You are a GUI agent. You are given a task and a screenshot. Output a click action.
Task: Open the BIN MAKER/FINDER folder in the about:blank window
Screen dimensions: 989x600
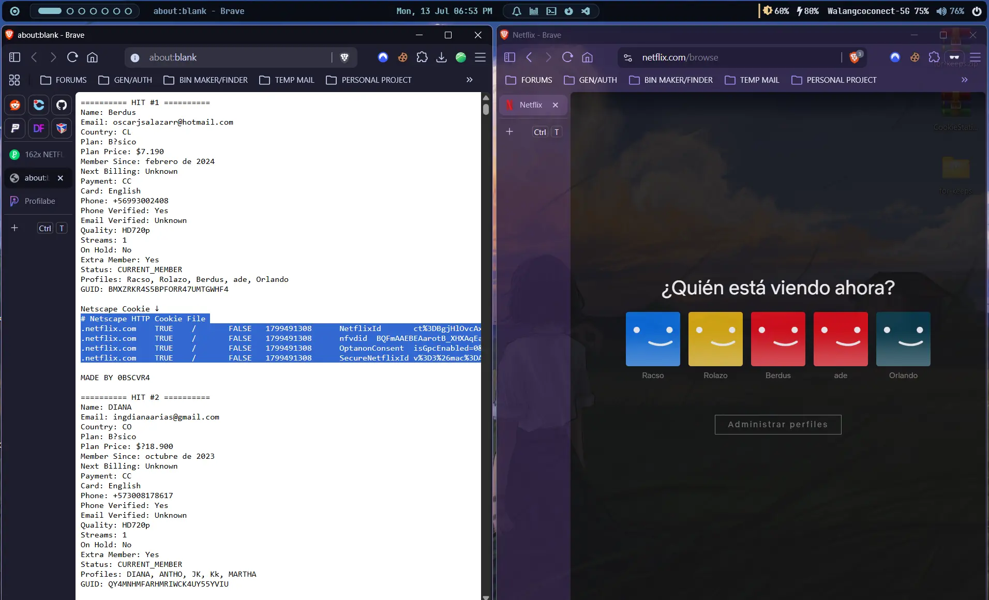click(x=206, y=80)
